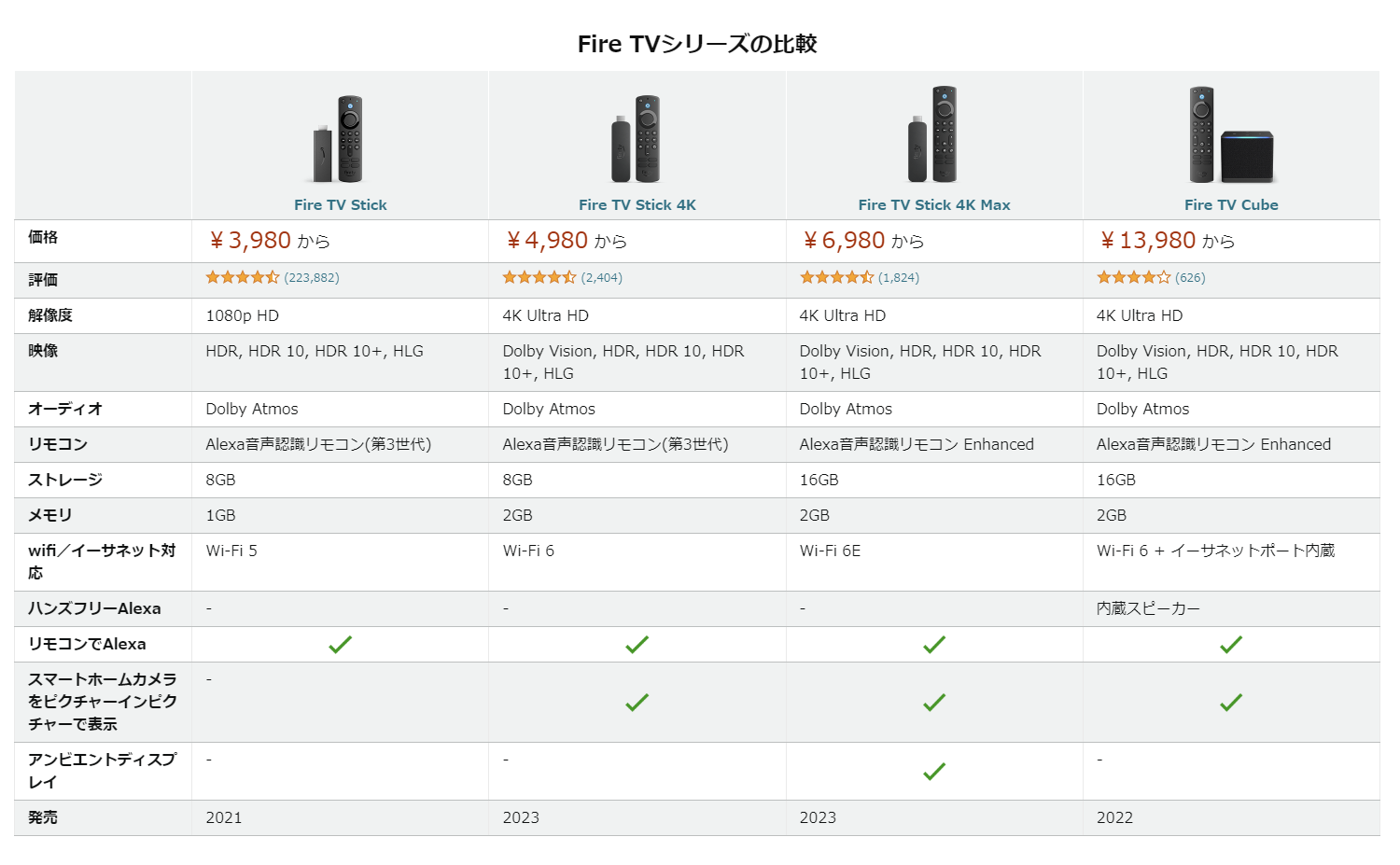Follow the Fire TV Cube title link
1400x865 pixels.
1231,205
